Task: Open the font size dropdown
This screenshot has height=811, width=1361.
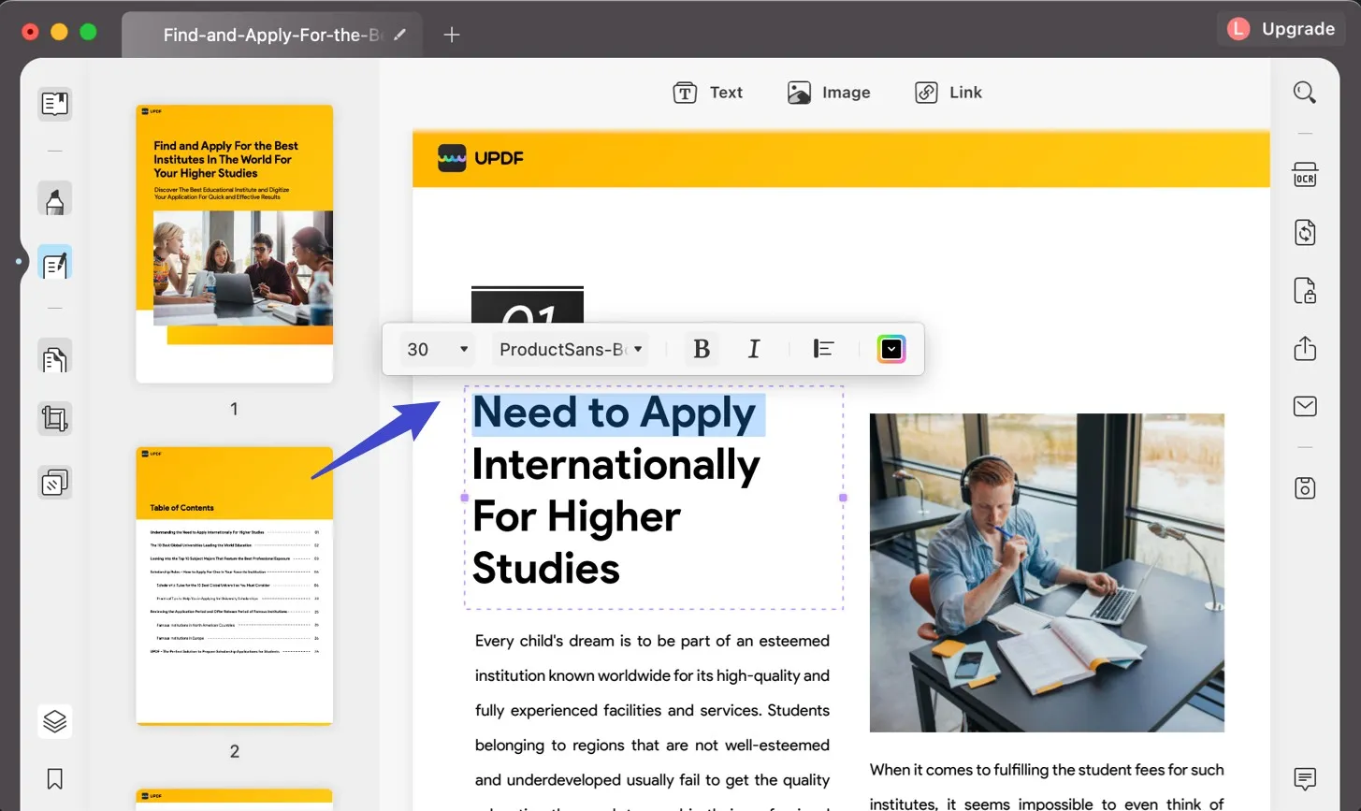Action: pyautogui.click(x=436, y=348)
